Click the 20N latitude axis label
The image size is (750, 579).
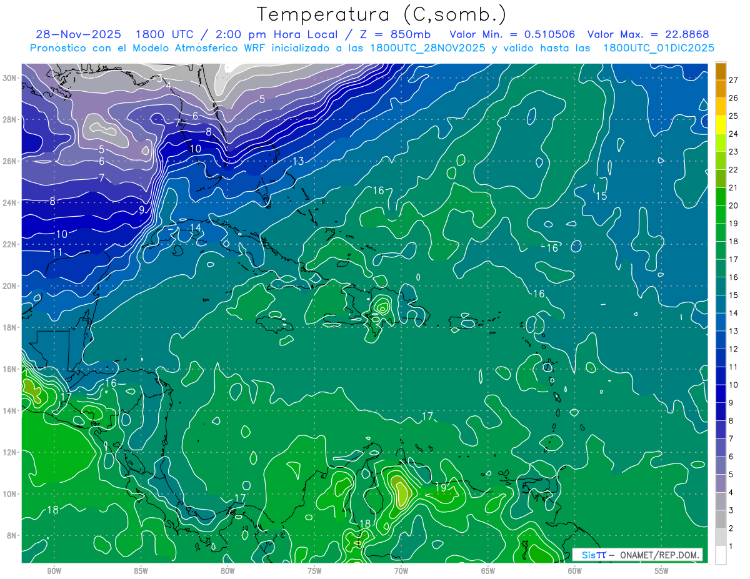9,285
